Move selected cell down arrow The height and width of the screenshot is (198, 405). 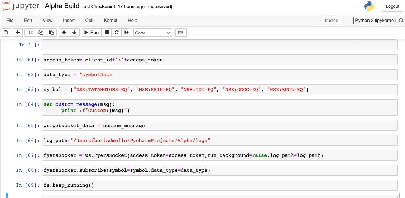74,33
